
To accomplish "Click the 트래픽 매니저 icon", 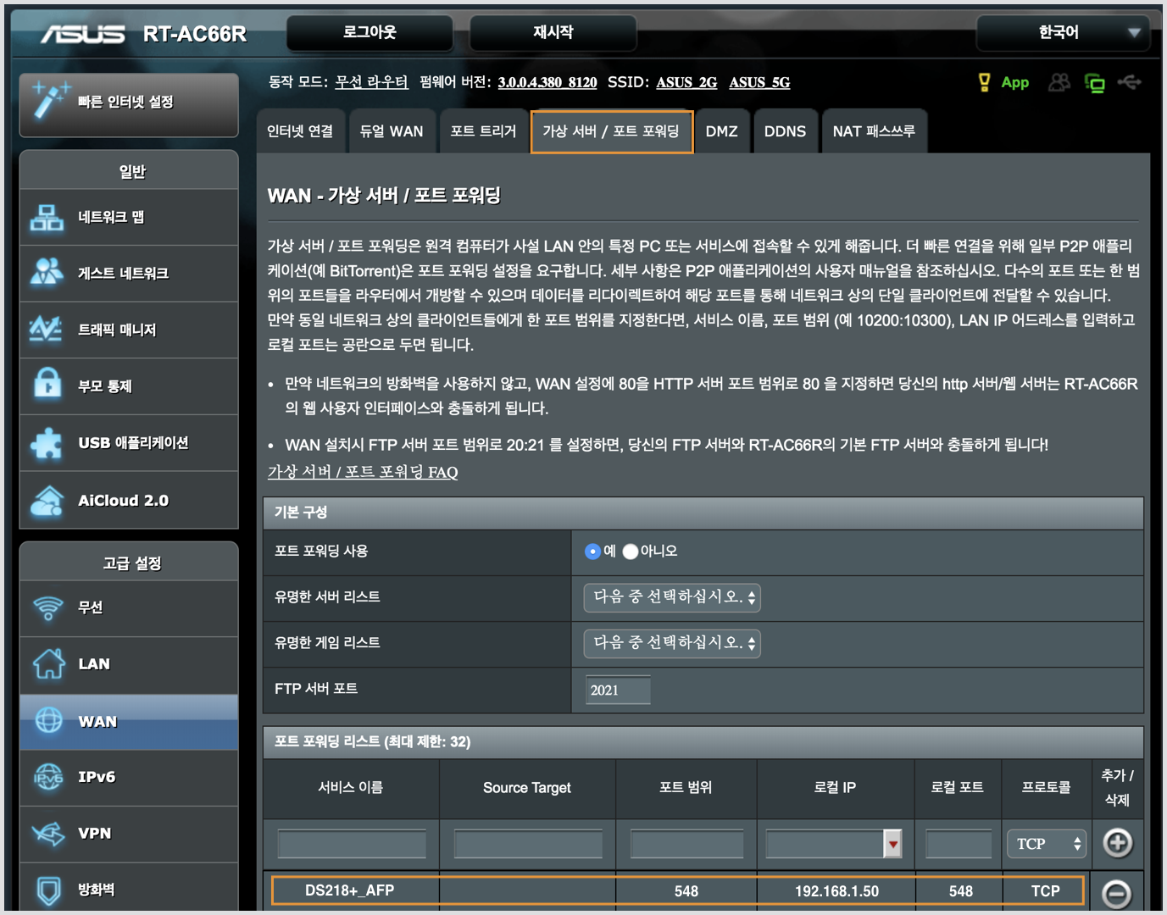I will click(46, 330).
